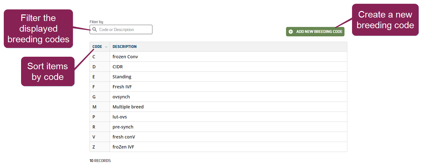Click code M in the table
This screenshot has width=424, height=167.
click(x=94, y=107)
